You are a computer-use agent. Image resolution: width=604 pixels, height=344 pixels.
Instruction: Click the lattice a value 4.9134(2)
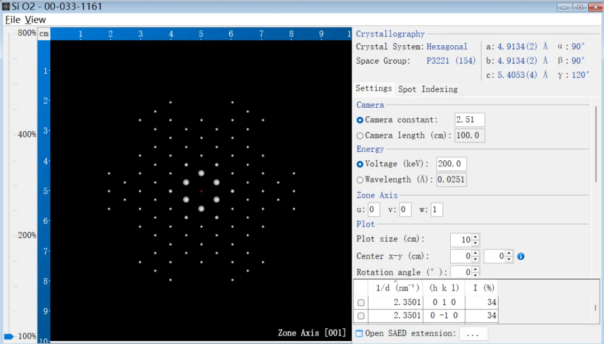pos(517,46)
